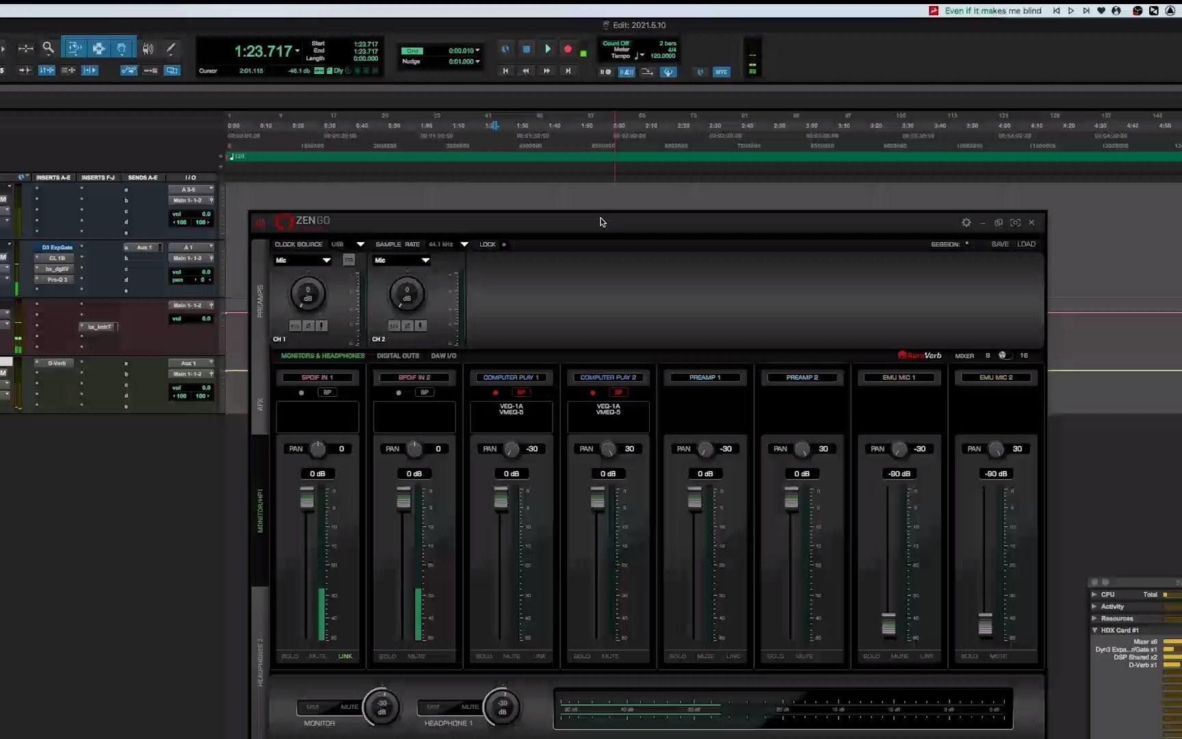
Task: Click the Pro Tools Play button
Action: tap(547, 49)
